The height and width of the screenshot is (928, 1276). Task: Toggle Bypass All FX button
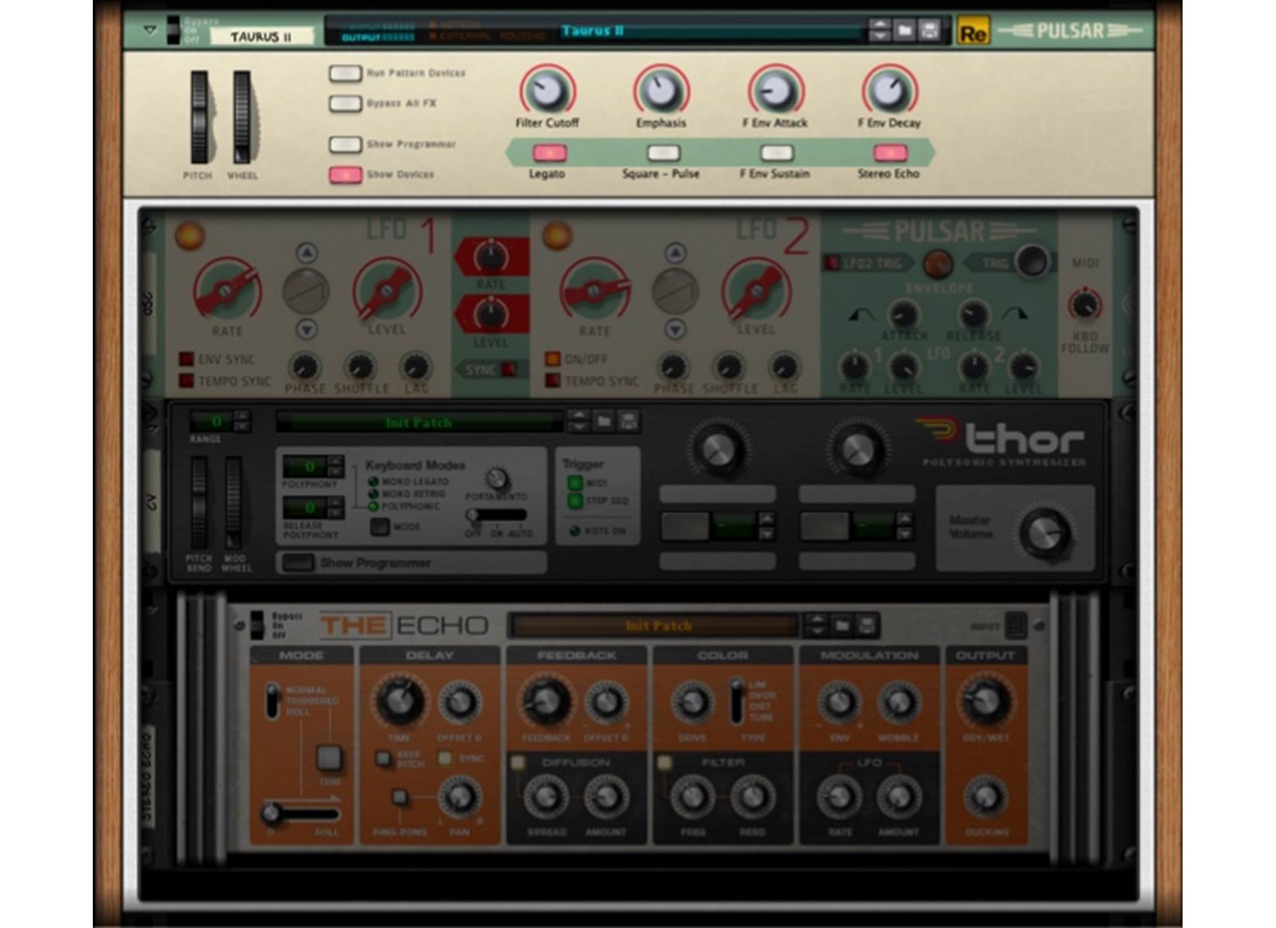point(345,103)
